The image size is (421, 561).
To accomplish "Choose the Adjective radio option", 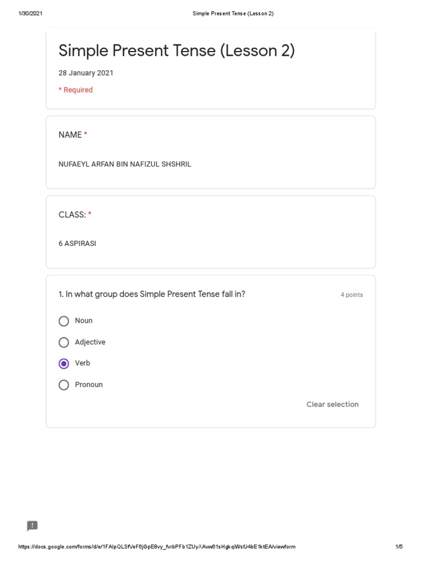I will [x=64, y=342].
